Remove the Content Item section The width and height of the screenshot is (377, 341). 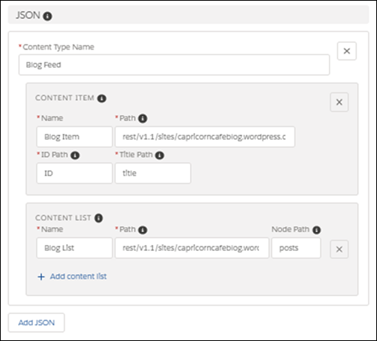[x=339, y=102]
